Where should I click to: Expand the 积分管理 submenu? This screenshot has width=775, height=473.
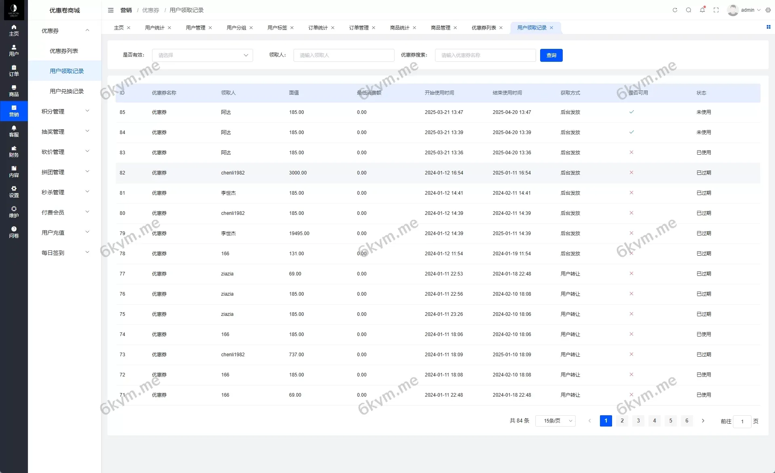[65, 111]
